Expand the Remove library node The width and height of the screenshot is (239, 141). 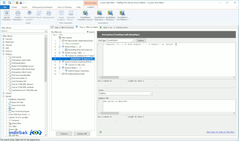coord(4,51)
